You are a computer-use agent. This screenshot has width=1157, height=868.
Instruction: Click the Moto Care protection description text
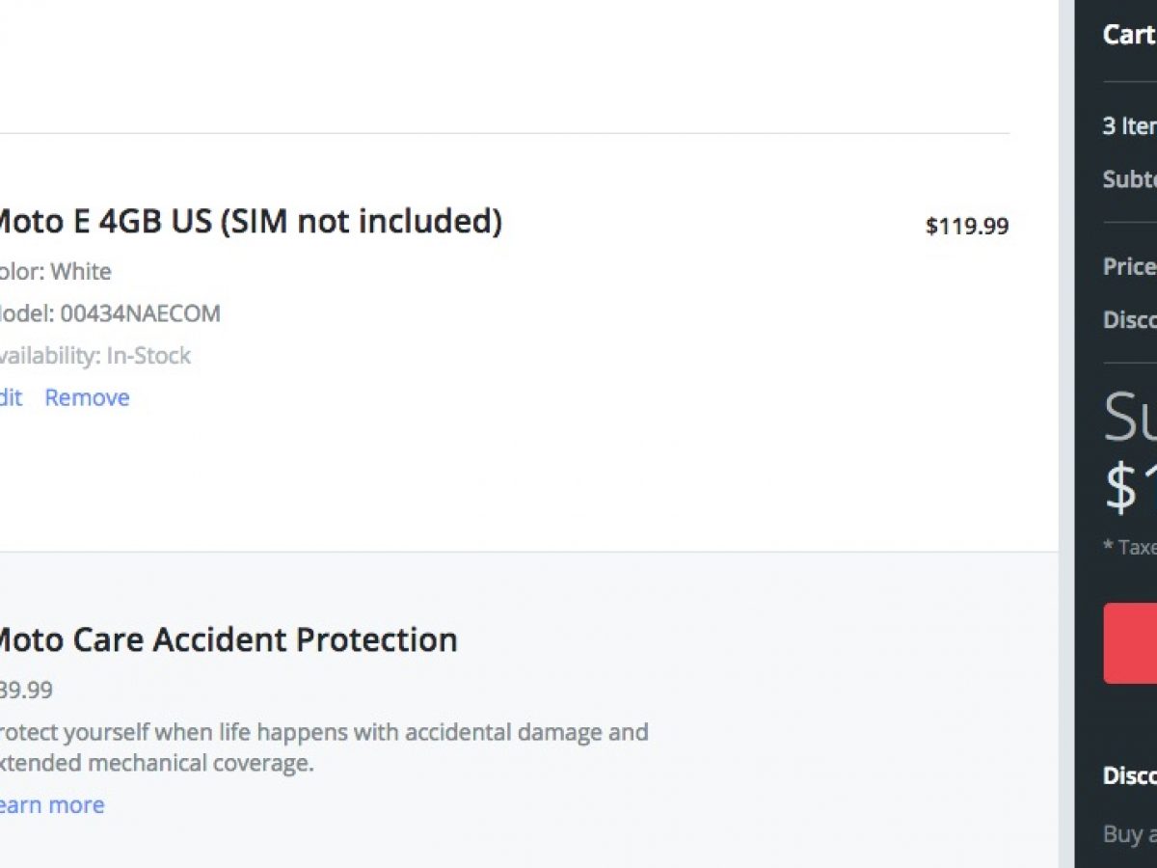tap(323, 746)
